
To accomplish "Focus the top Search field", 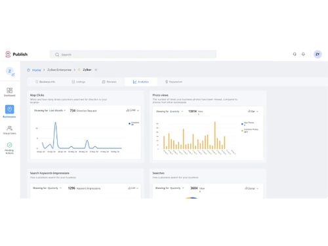I will pos(133,54).
